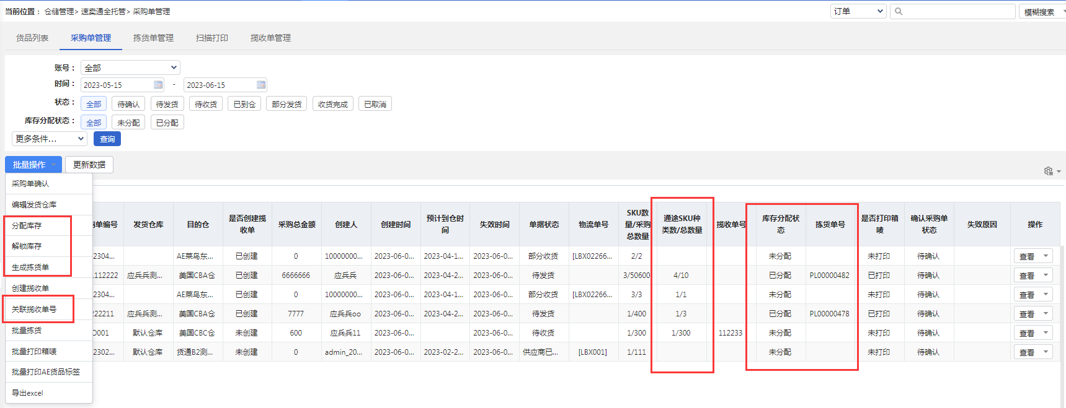Expand 查看 arrow for order 112222 row
Image resolution: width=1066 pixels, height=408 pixels.
[x=1046, y=275]
